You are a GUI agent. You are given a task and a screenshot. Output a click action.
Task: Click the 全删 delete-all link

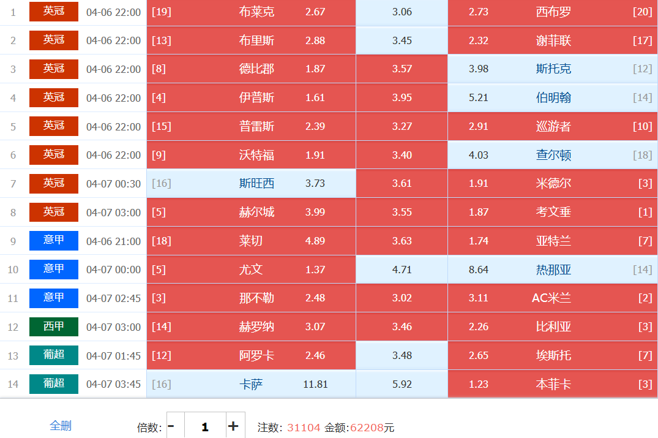(61, 426)
